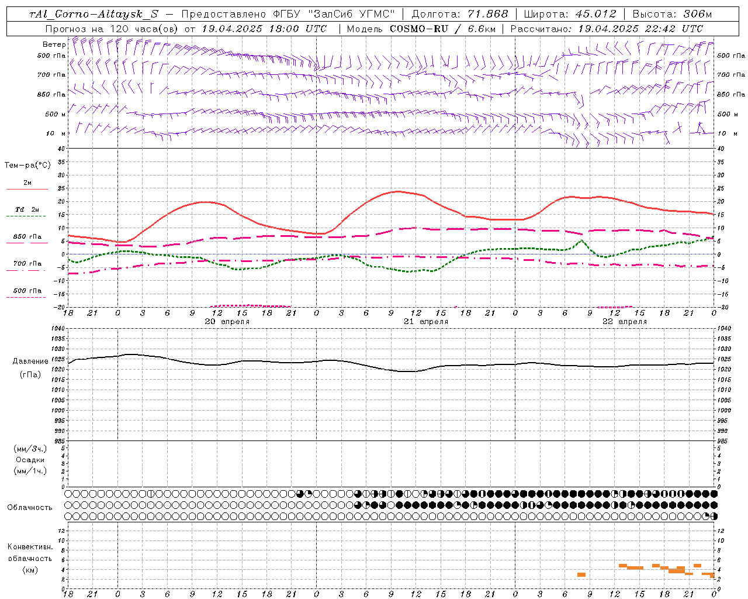
Task: Click forecast start time 19.04.2025 18:00 UTC
Action: click(264, 29)
